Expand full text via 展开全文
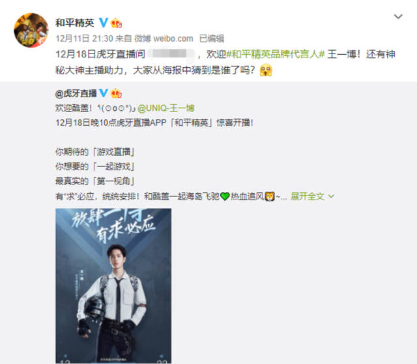This screenshot has height=364, width=417. (x=308, y=196)
